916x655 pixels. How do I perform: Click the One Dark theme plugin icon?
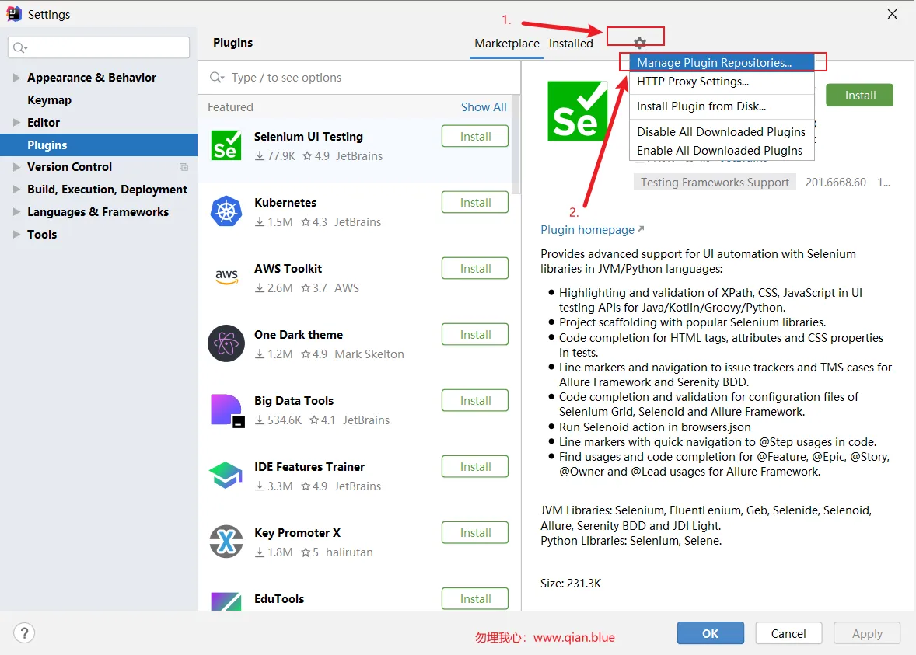(226, 343)
